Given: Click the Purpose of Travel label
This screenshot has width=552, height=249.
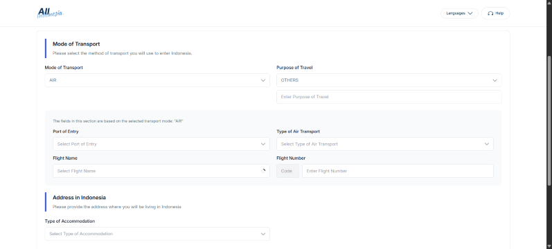Looking at the screenshot, I should (x=294, y=68).
